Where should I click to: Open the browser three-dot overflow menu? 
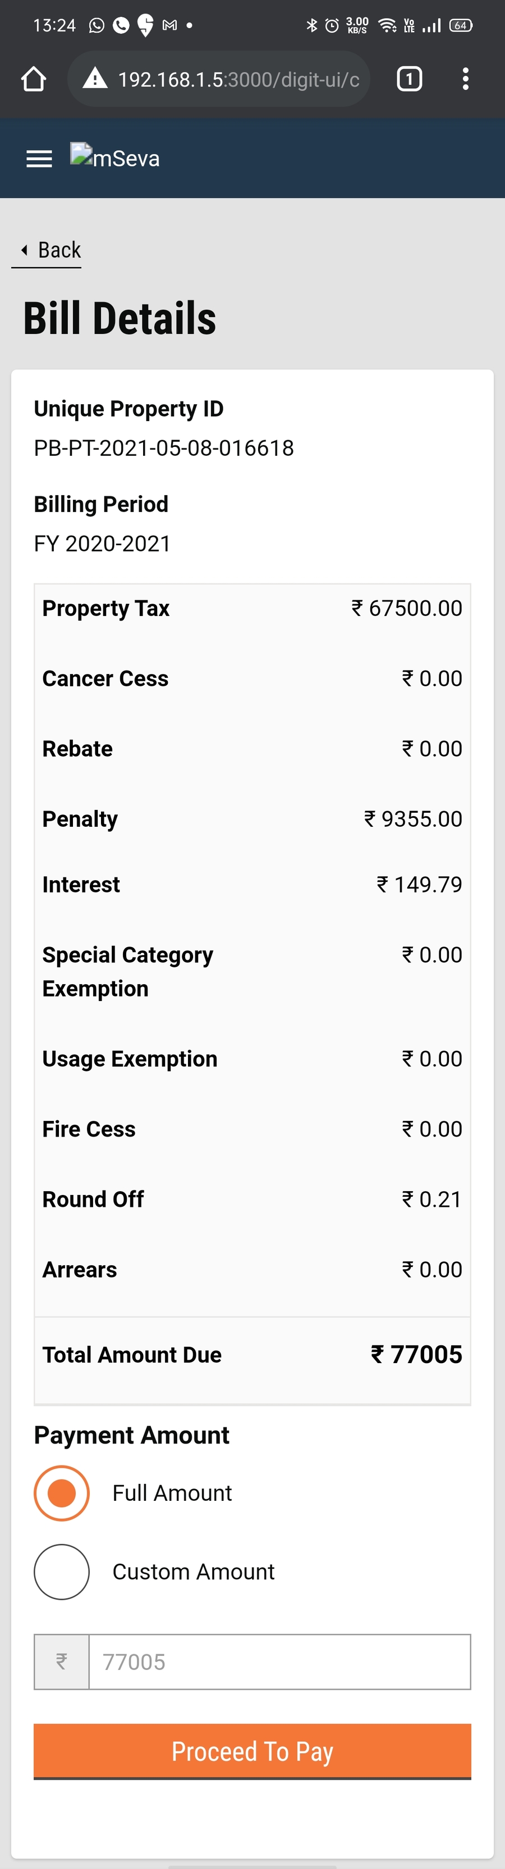click(465, 79)
